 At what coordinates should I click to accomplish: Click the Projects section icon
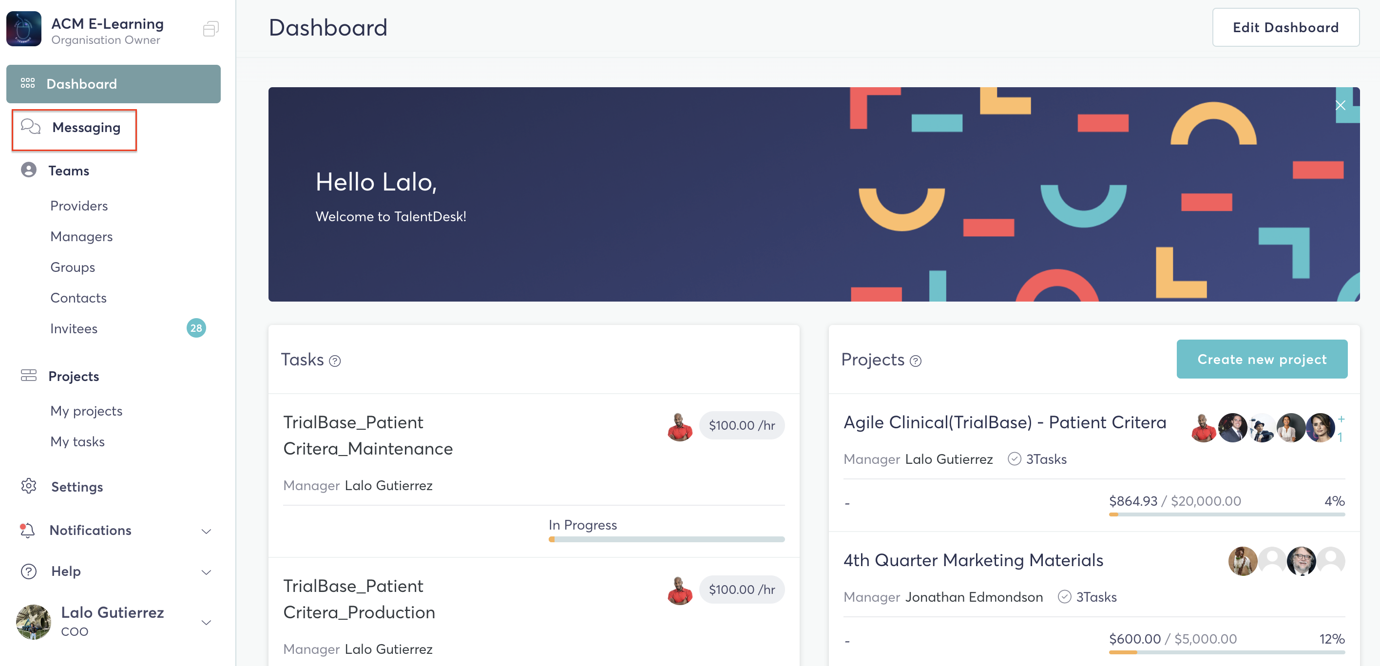[28, 376]
